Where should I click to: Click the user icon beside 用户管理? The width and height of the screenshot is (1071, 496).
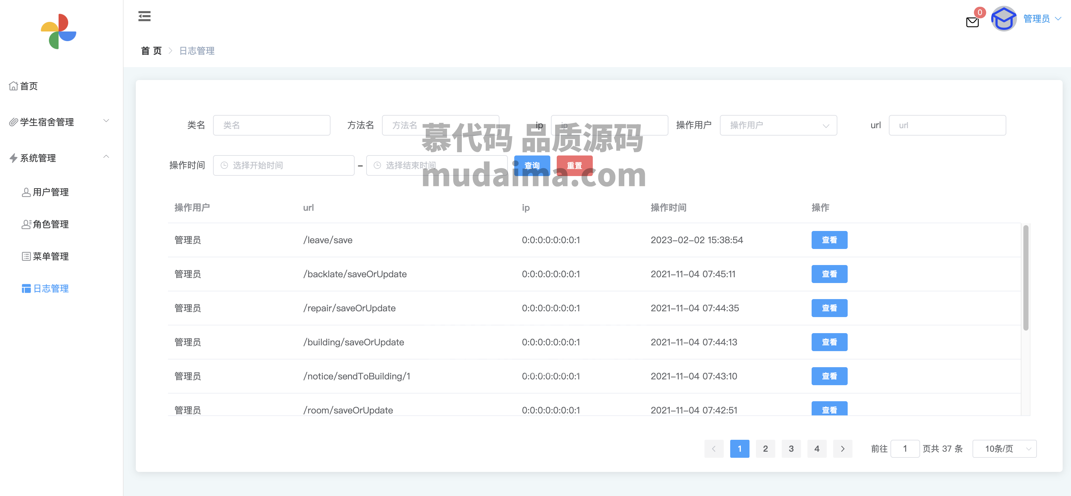[26, 192]
